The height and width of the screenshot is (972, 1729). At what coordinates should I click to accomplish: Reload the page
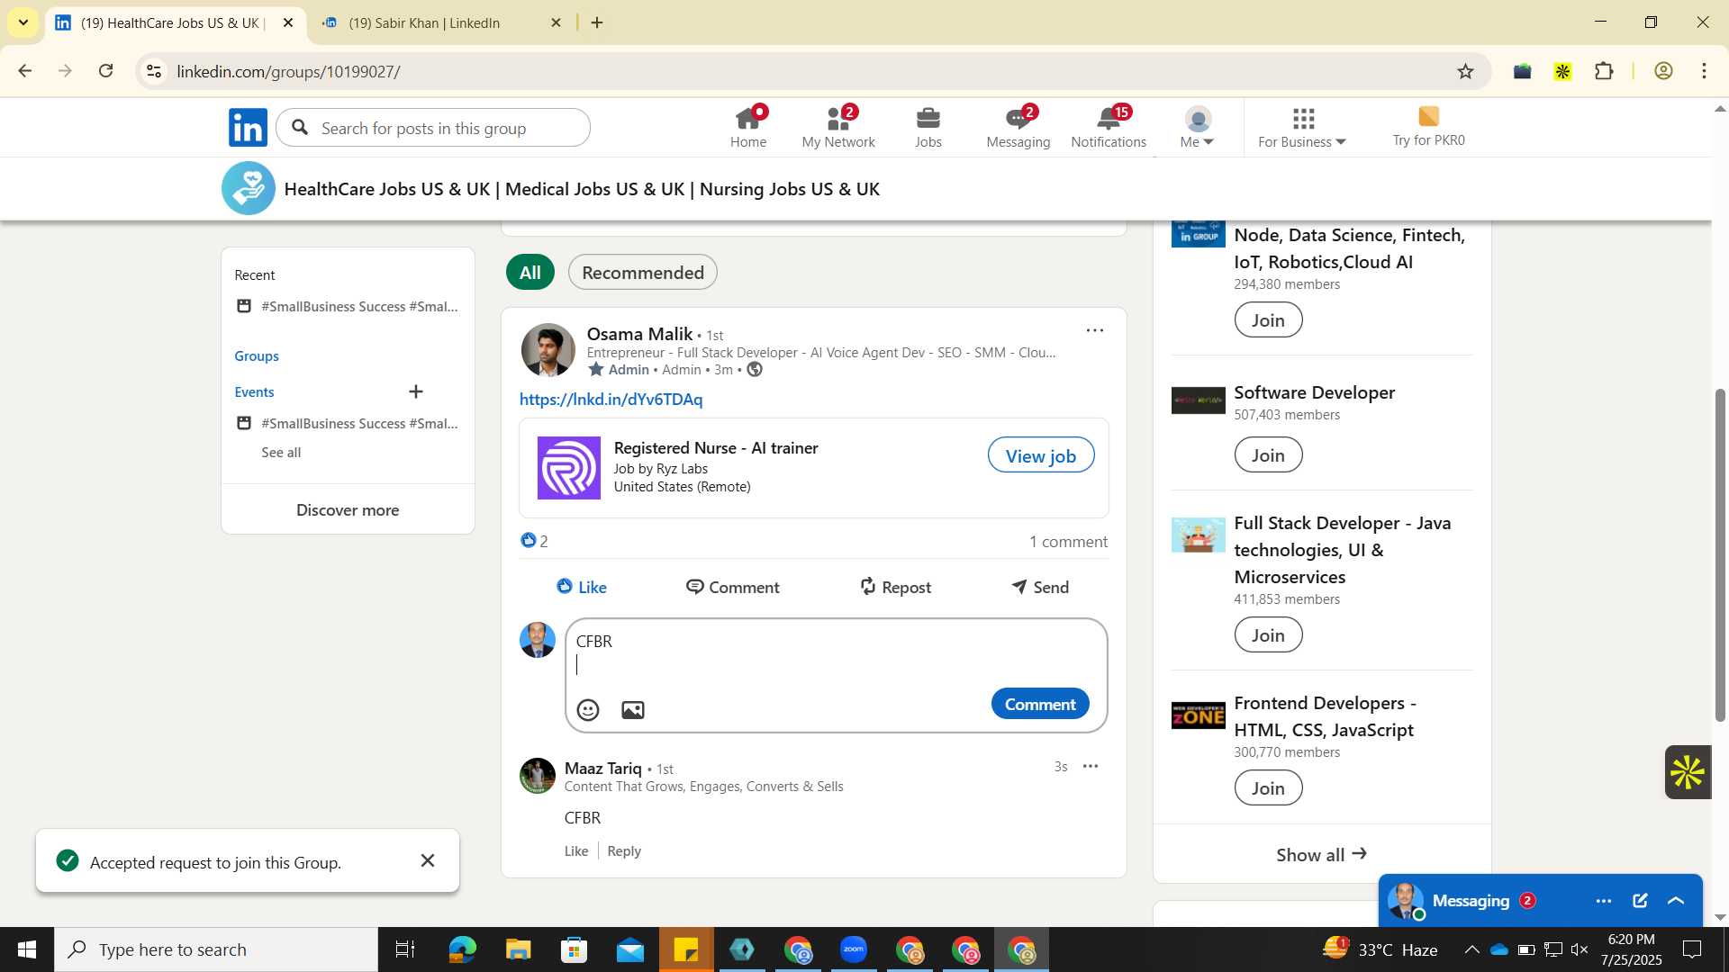click(105, 71)
